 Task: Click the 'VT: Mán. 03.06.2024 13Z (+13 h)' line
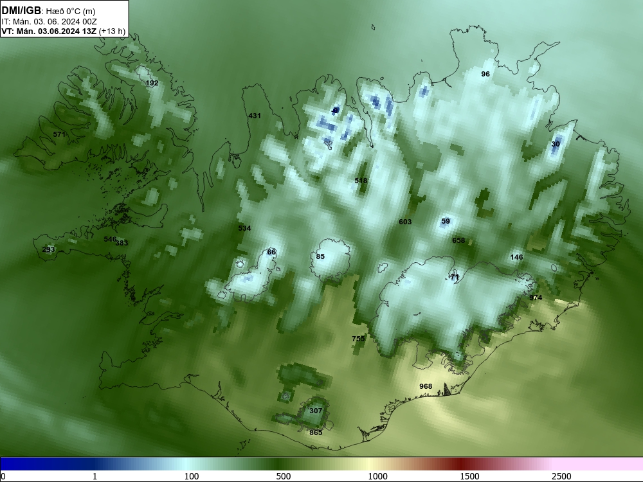(63, 31)
